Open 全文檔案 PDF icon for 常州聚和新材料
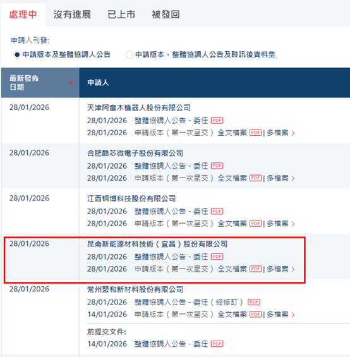Image resolution: width=350 pixels, height=357 pixels. (x=255, y=315)
